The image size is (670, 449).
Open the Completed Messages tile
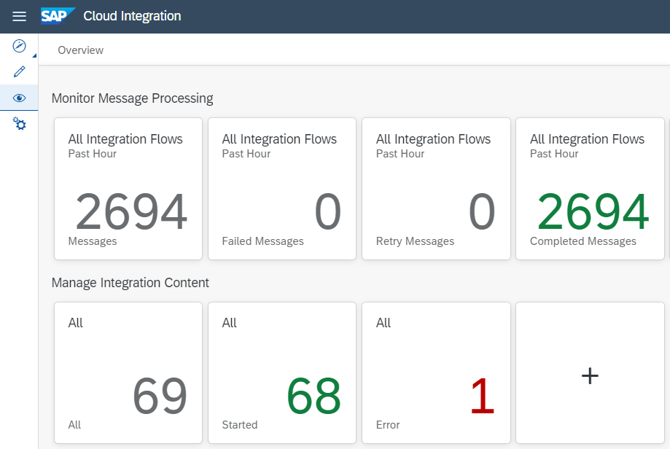pyautogui.click(x=589, y=189)
